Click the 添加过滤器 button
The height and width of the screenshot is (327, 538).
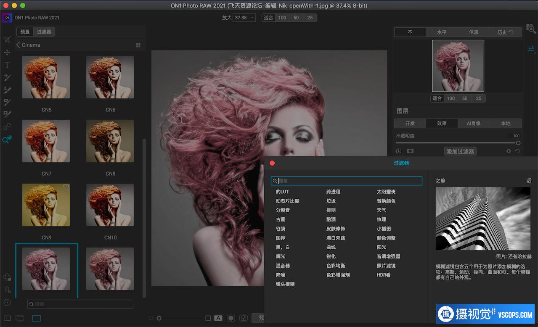click(x=460, y=151)
